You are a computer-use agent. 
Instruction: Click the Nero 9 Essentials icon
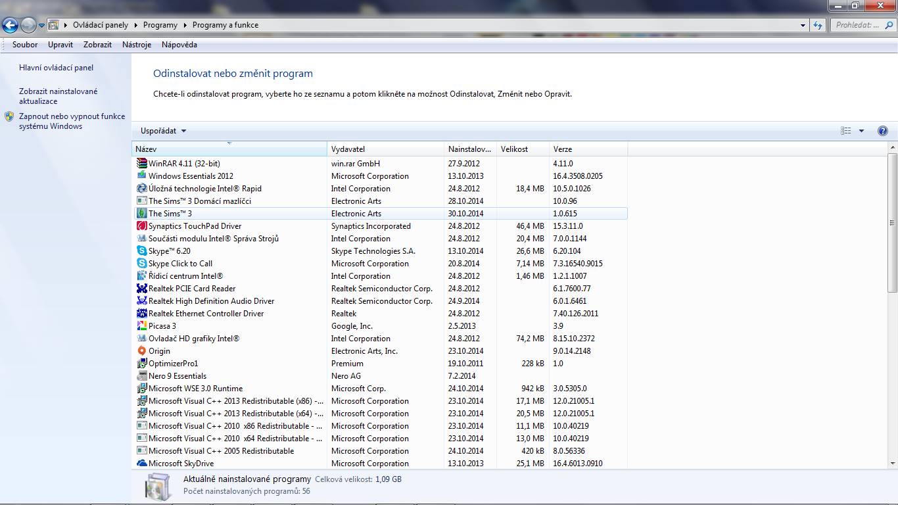141,375
